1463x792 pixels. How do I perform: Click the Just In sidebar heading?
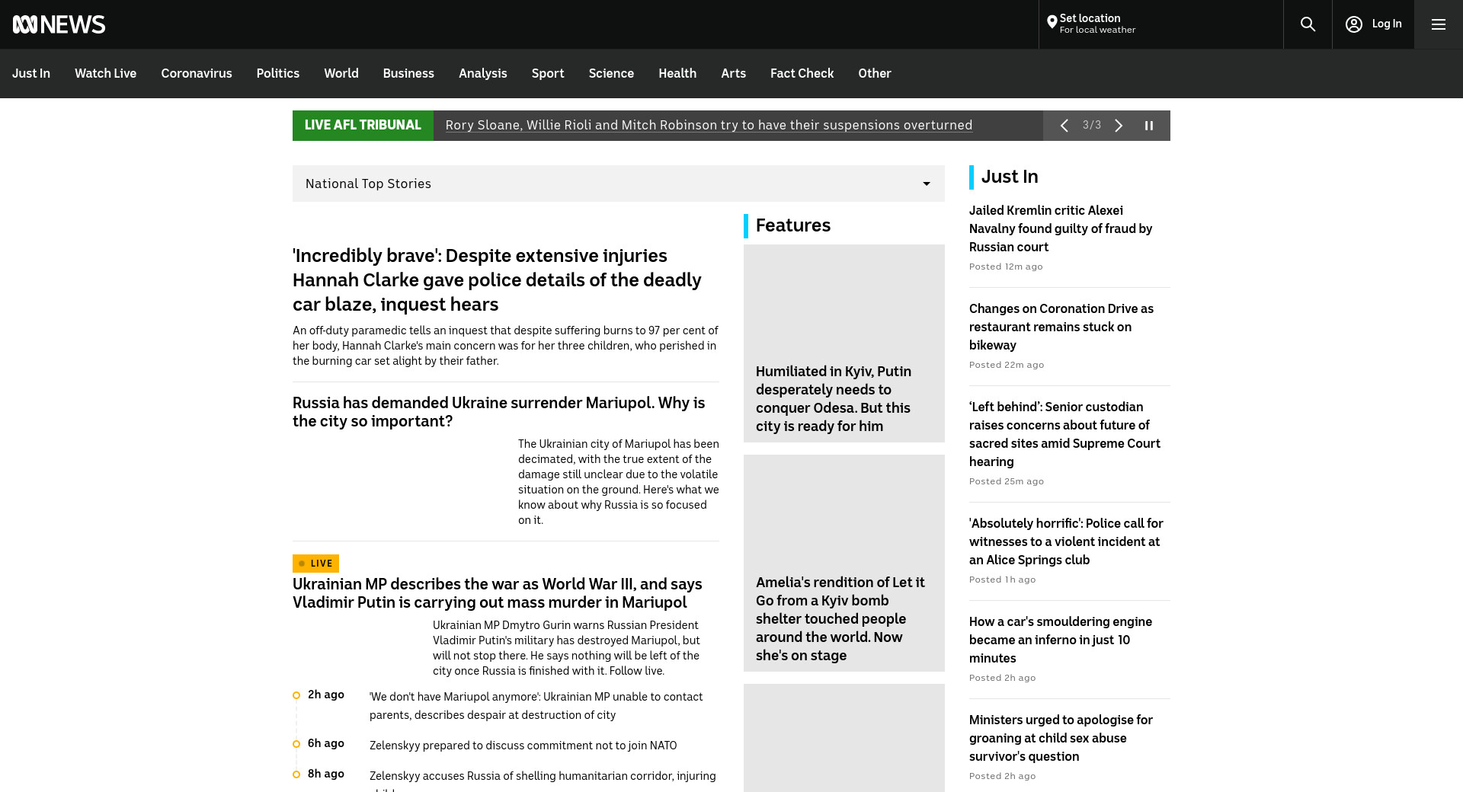[x=1009, y=177]
